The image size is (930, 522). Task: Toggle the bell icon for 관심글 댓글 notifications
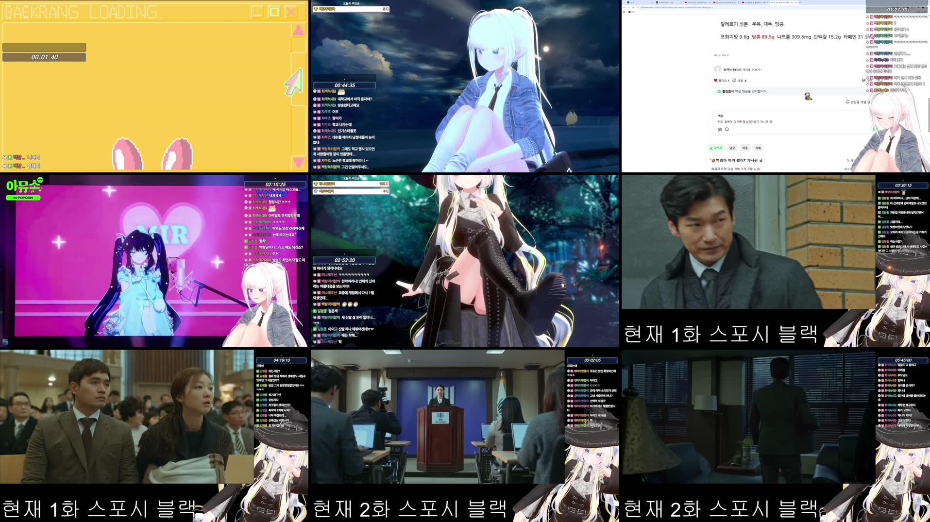click(x=848, y=102)
